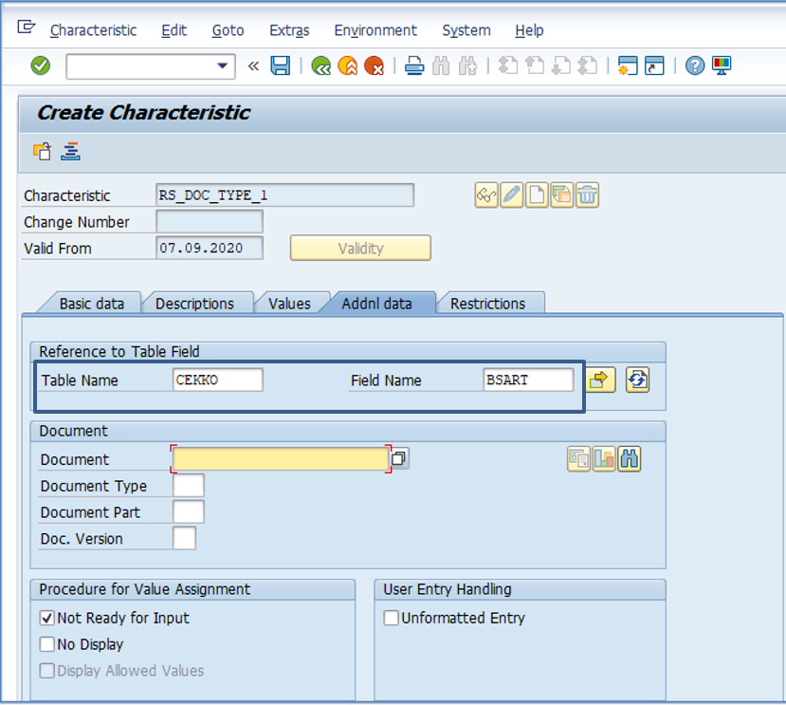Viewport: 786px width, 705px height.
Task: Open the Edit menu
Action: pos(174,30)
